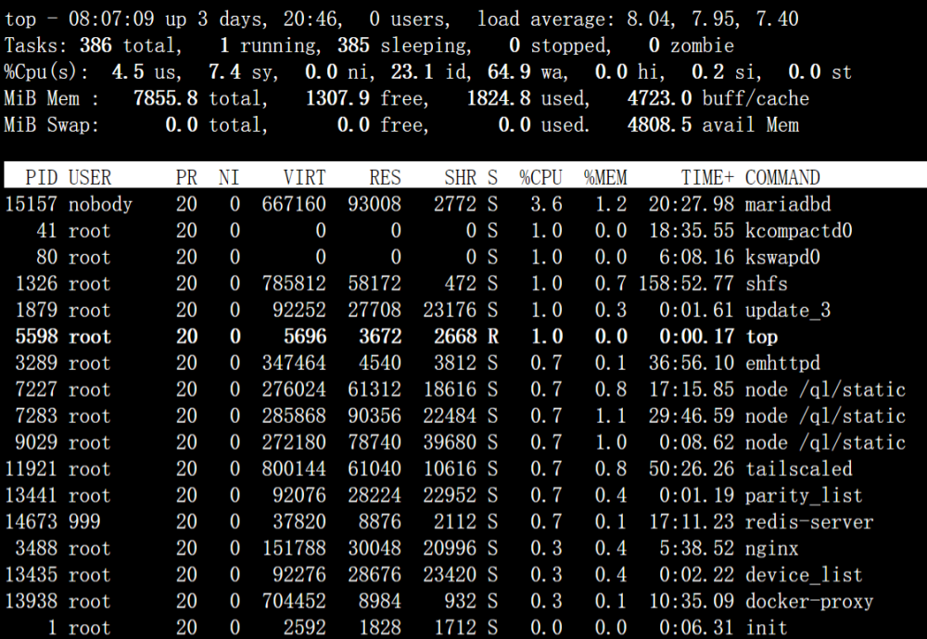The width and height of the screenshot is (927, 639).
Task: Select the 64.9 wa CPU value
Action: click(509, 72)
